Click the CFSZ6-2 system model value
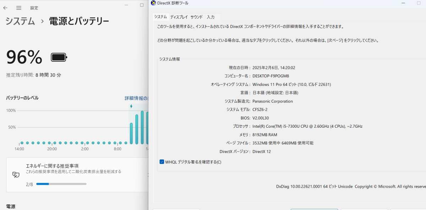426x210 pixels. (260, 110)
